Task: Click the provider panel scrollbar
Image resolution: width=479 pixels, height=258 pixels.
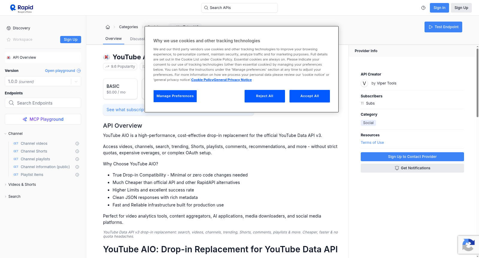Action: 478,82
